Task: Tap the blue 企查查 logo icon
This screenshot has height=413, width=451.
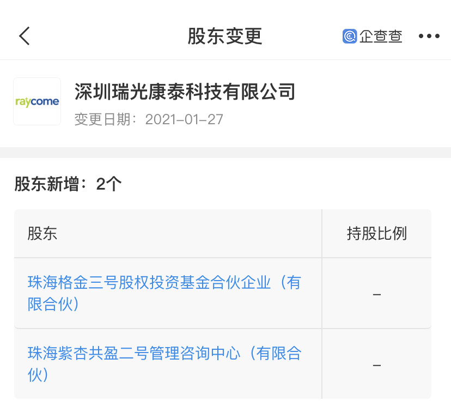Action: point(350,37)
